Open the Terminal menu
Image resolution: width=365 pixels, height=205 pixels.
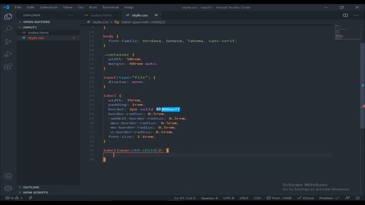(111, 7)
